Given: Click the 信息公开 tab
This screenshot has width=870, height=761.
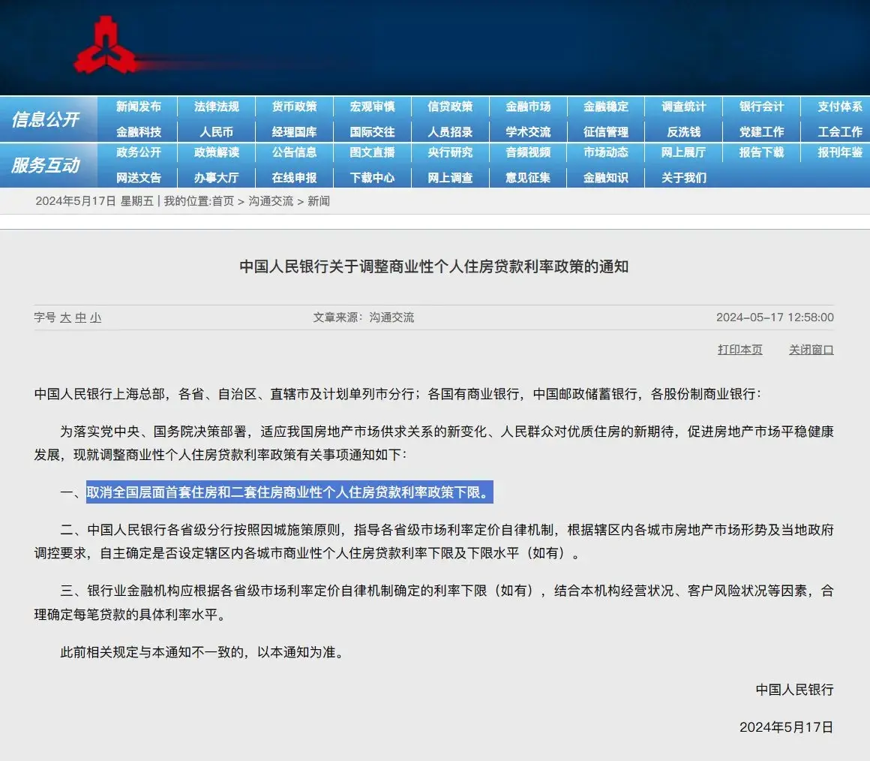Looking at the screenshot, I should (49, 119).
